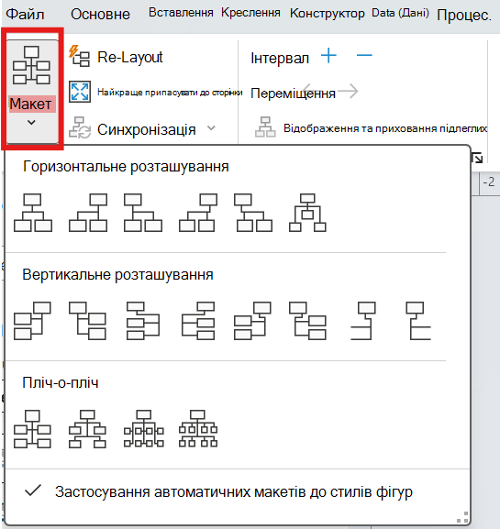Switch to the Вставлення tab
Image resolution: width=500 pixels, height=529 pixels.
pos(181,13)
